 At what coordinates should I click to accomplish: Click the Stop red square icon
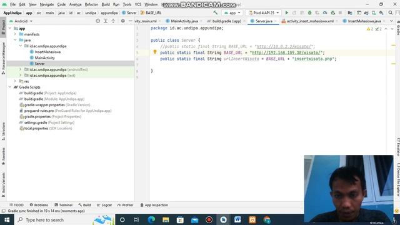[340, 12]
